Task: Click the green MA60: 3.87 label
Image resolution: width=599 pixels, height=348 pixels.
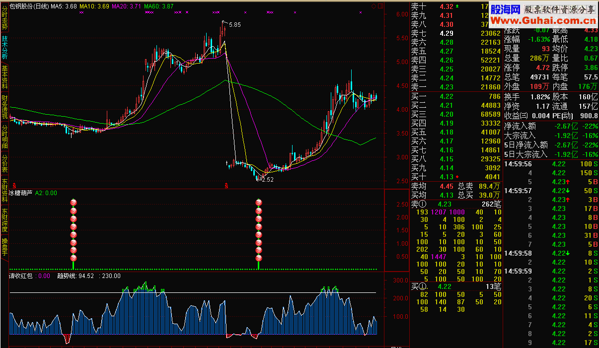Action: 159,6
